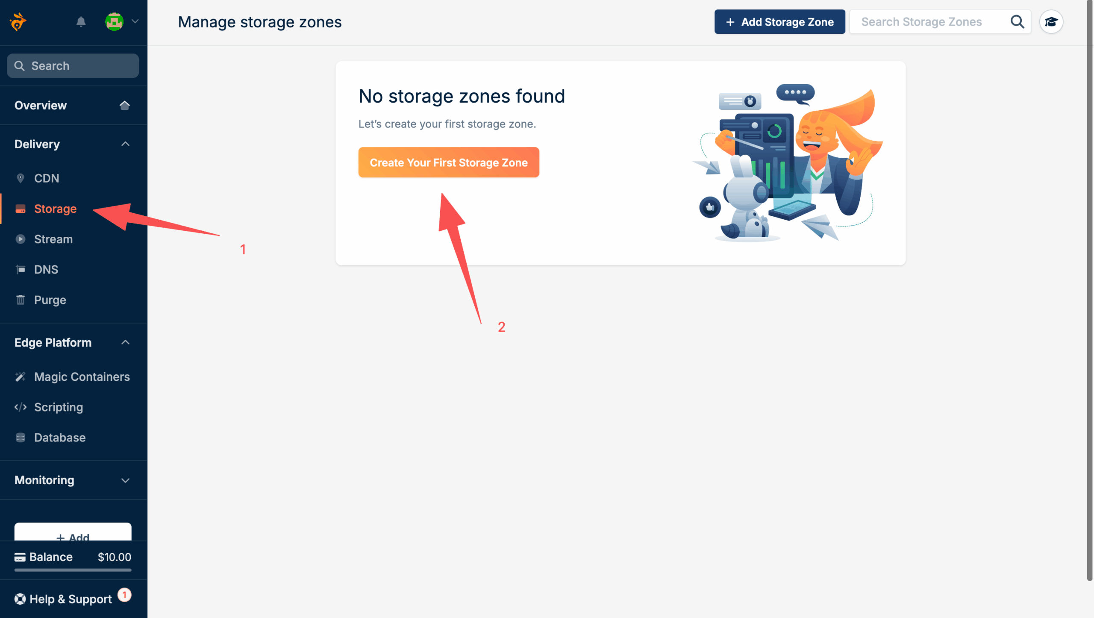Select Magic Containers in the sidebar

point(82,377)
